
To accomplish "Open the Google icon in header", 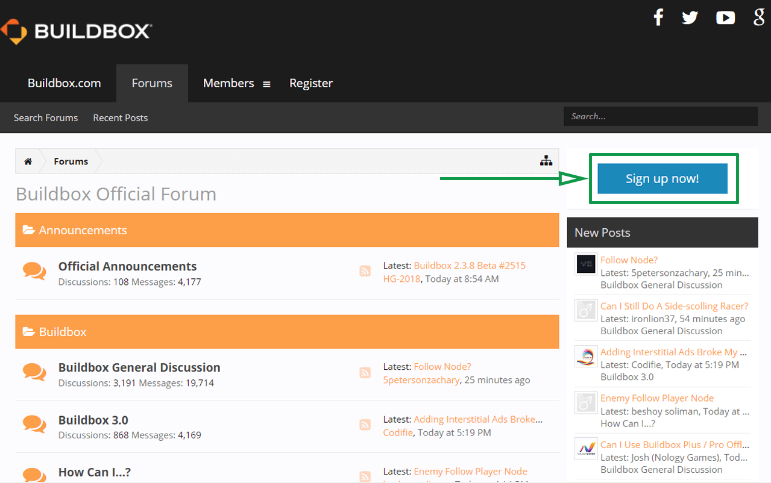I will [759, 17].
